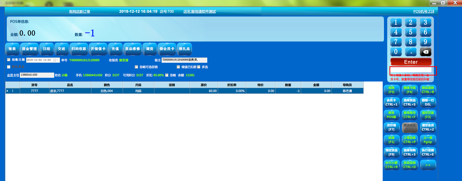Click the 储值卡结 [F4] button
The image size is (462, 181).
pyautogui.click(x=410, y=90)
